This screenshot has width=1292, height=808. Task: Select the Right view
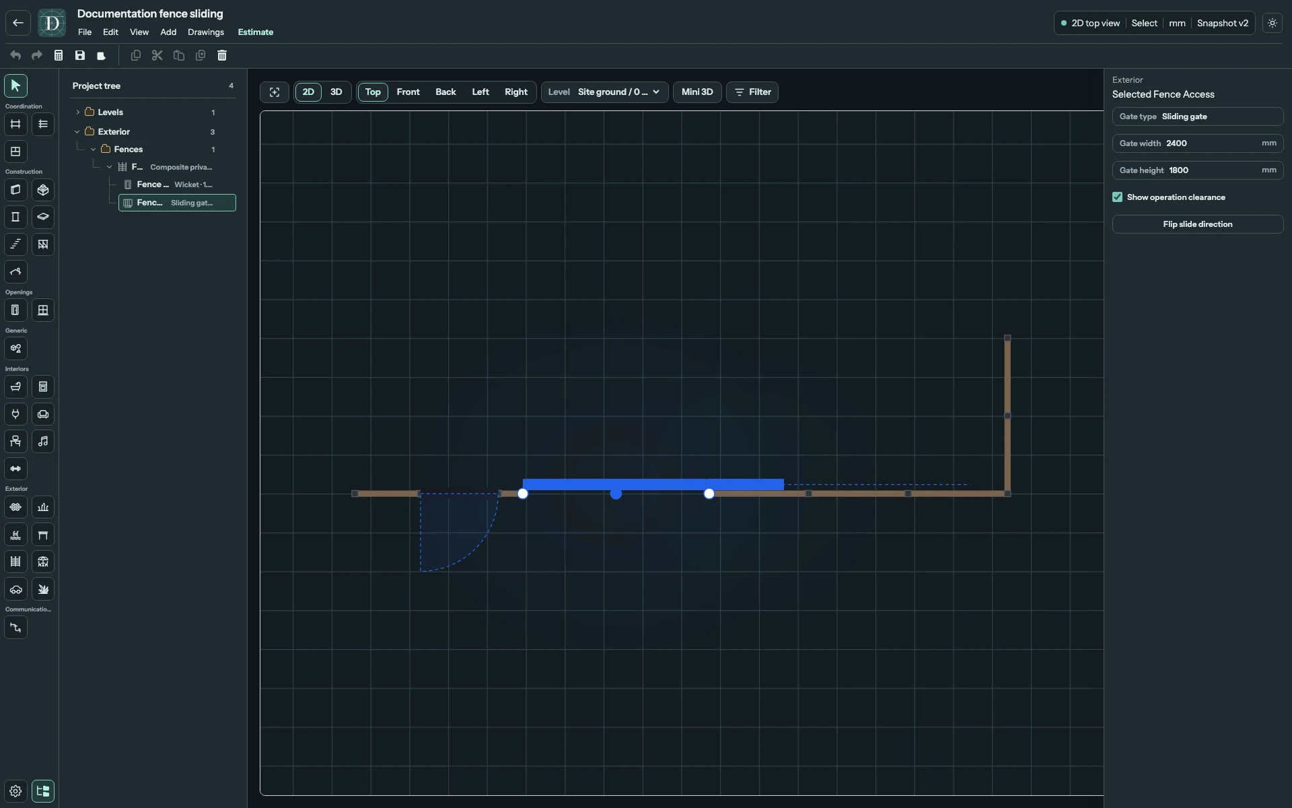click(516, 92)
